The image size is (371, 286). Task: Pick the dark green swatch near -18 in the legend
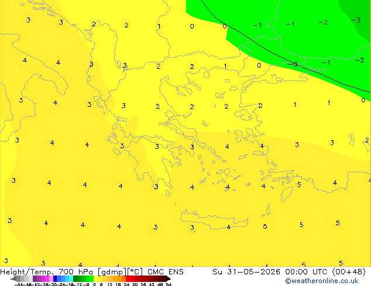pyautogui.click(x=75, y=279)
